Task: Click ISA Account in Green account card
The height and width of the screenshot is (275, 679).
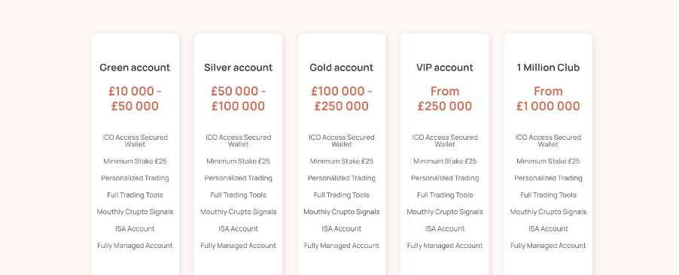Action: (135, 228)
